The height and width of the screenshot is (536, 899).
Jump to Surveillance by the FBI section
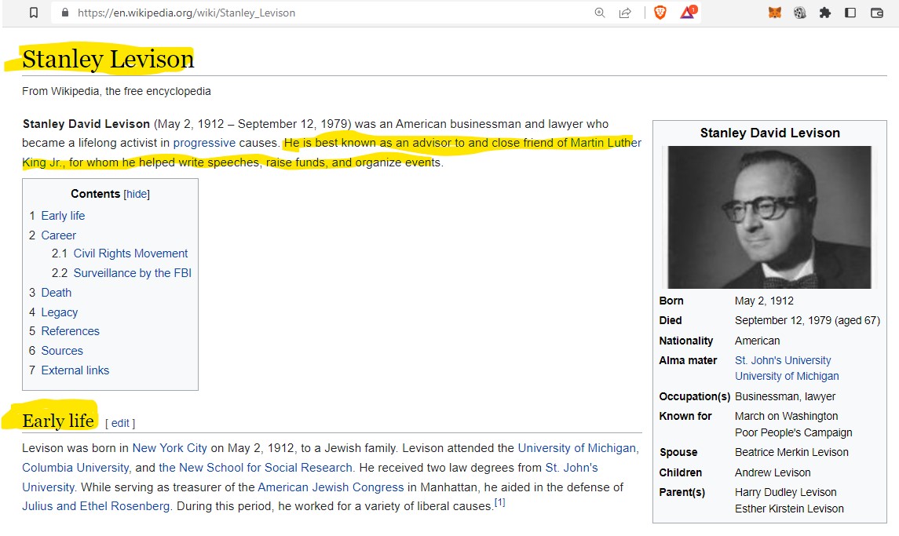coord(132,273)
